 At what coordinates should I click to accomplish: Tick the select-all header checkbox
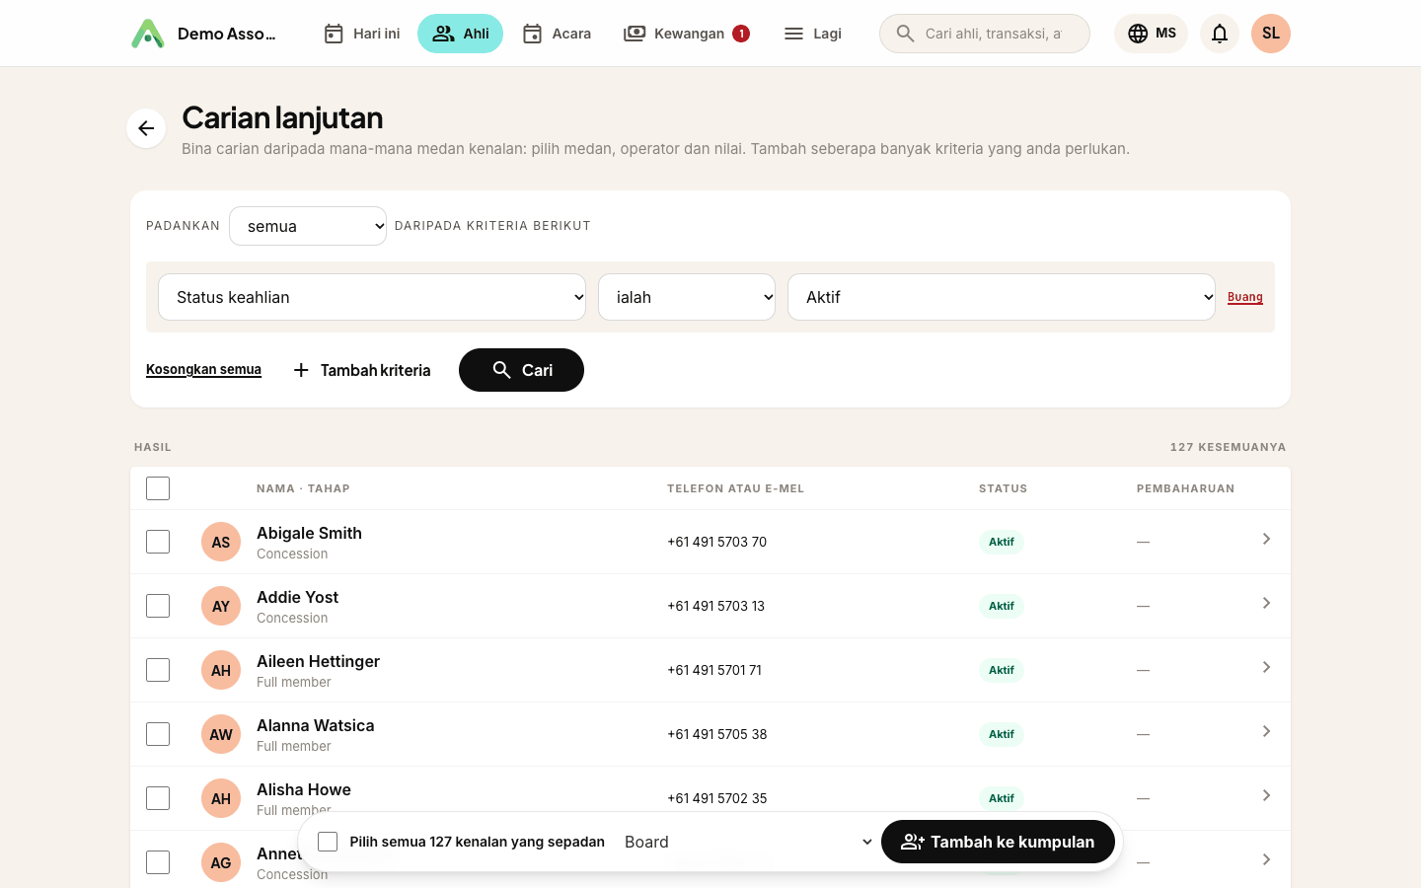pyautogui.click(x=158, y=488)
